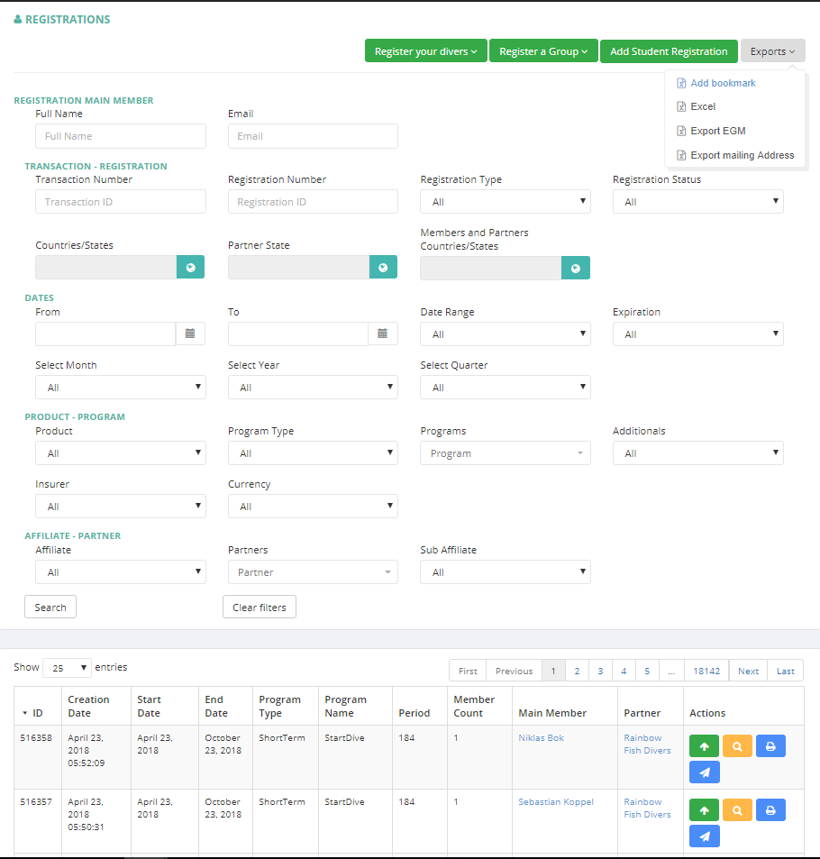
Task: Open Partner State picker teal button
Action: point(383,268)
